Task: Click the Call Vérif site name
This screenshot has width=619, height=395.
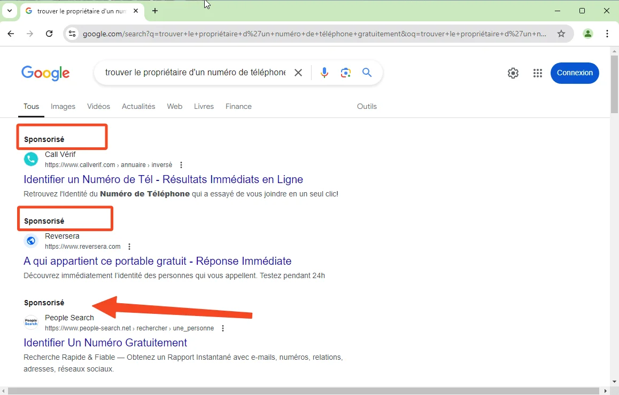Action: pyautogui.click(x=60, y=155)
